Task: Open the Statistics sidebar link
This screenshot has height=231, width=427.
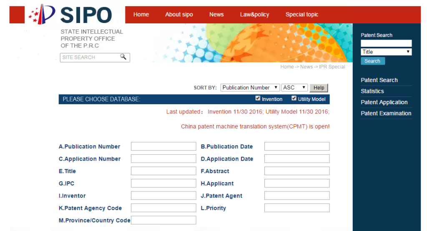Action: click(x=372, y=91)
